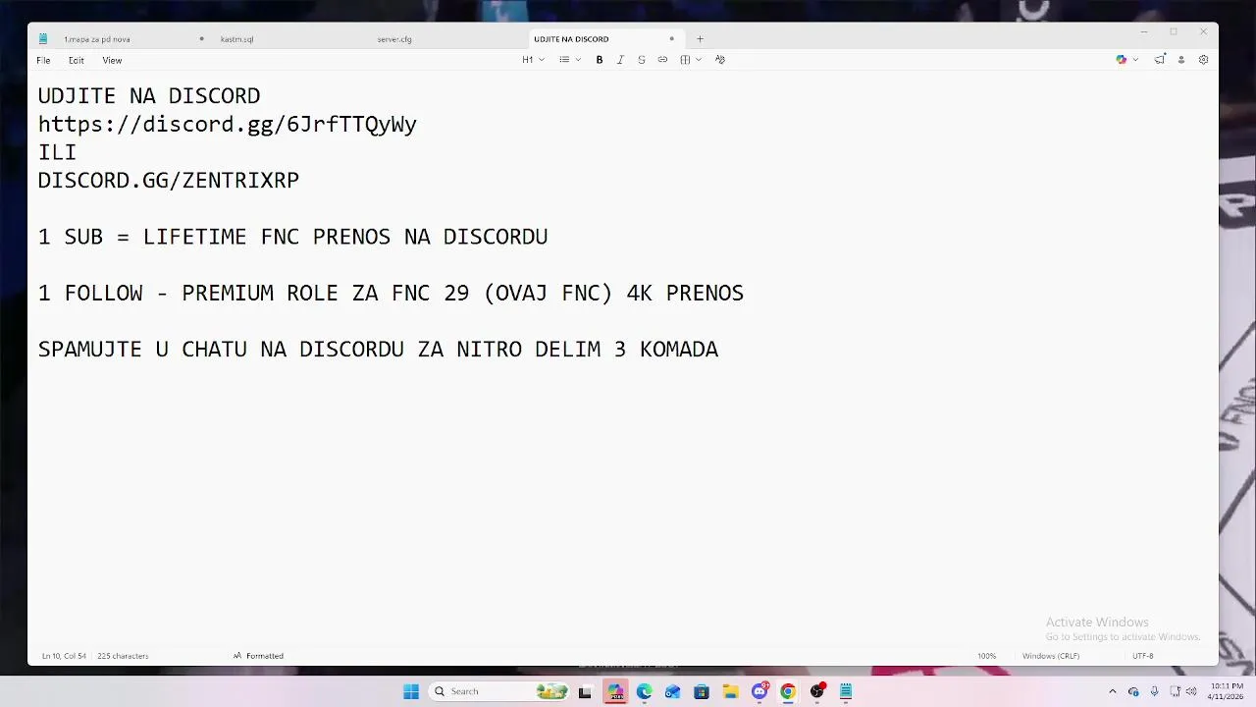The width and height of the screenshot is (1256, 707).
Task: Toggle italic formatting in Notepad
Action: tap(620, 60)
